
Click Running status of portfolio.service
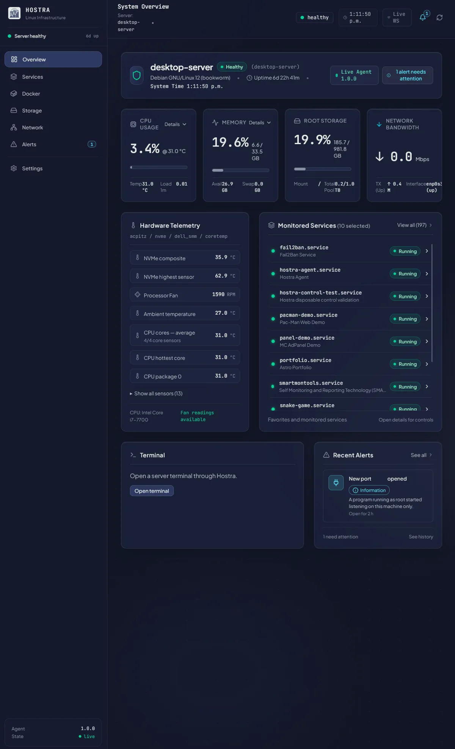pos(405,364)
